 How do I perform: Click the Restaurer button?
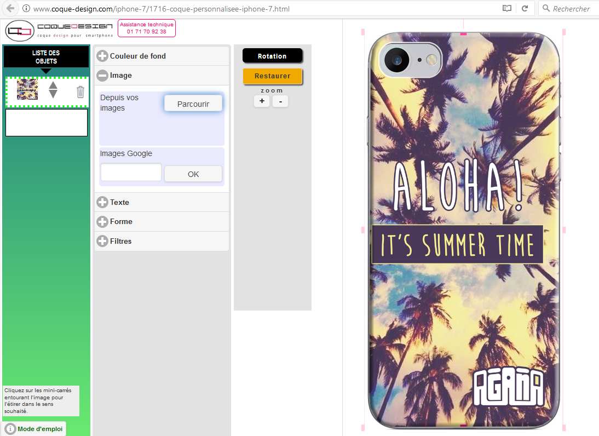(x=272, y=76)
